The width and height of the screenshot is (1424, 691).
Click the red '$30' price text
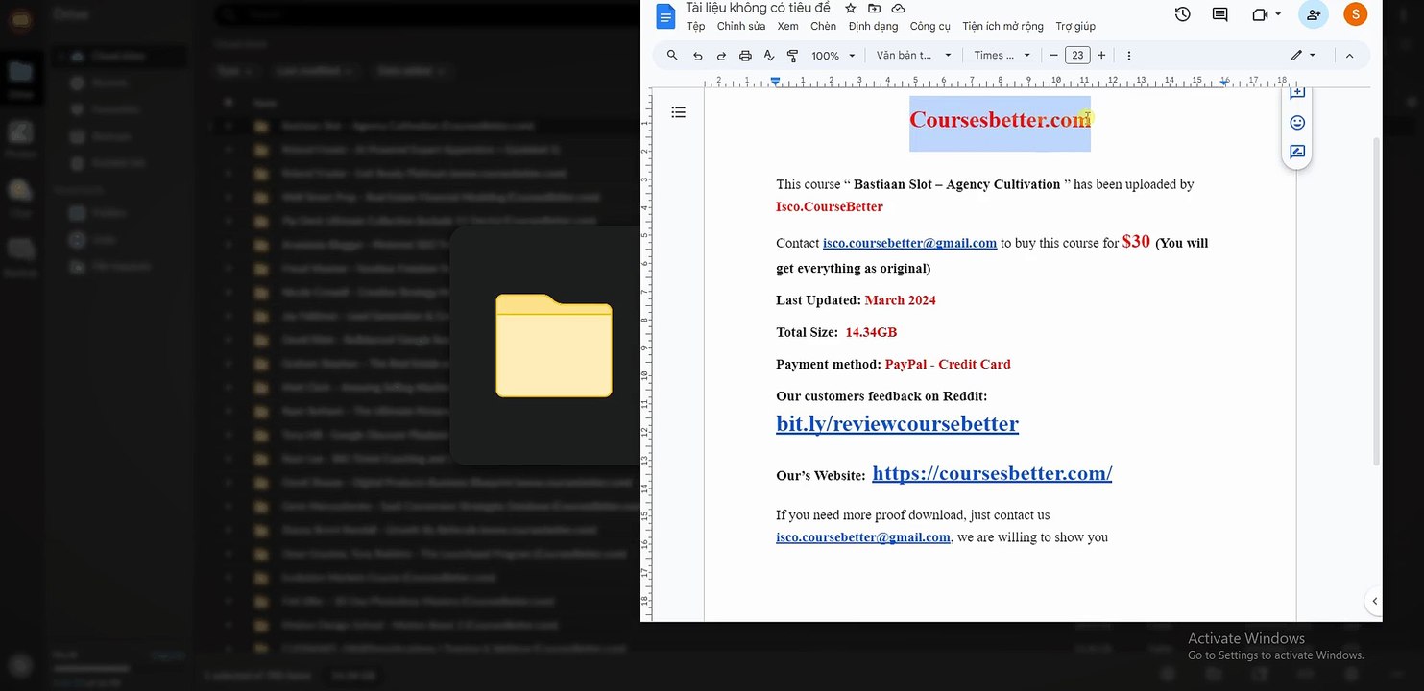[x=1136, y=242]
